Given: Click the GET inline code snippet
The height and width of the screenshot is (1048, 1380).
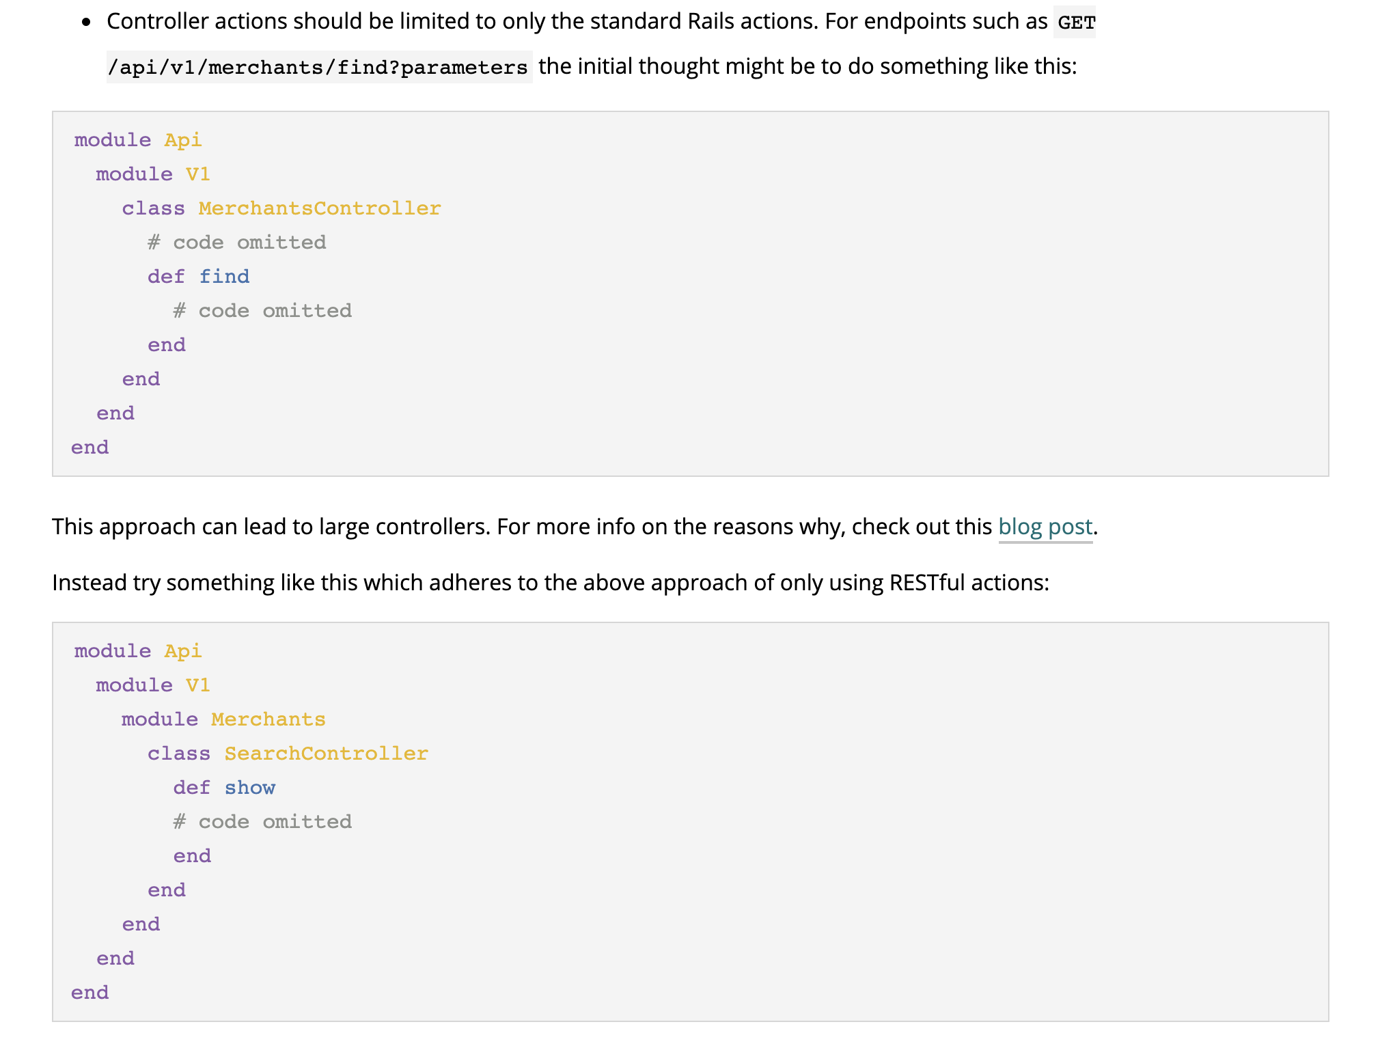Looking at the screenshot, I should click(1075, 23).
